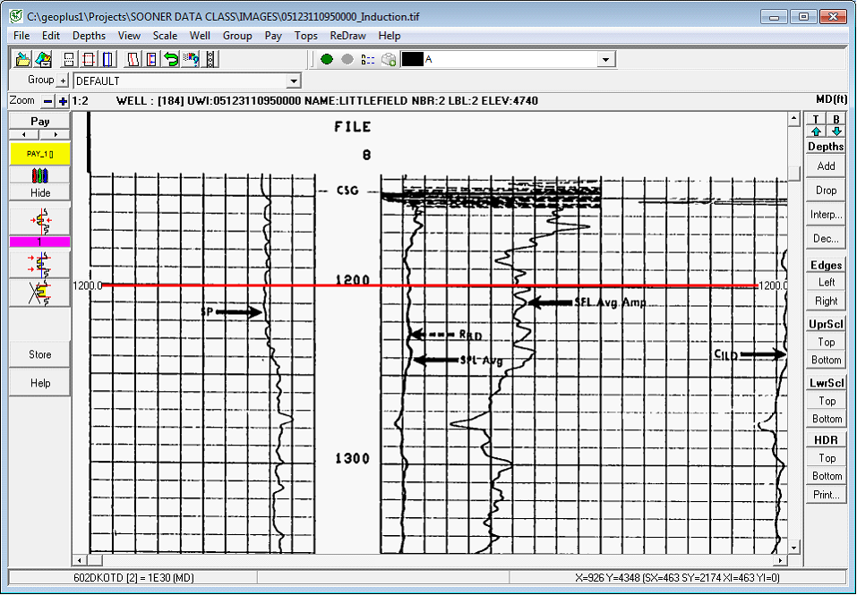
Task: Click the green circle icon in the toolbar
Action: [x=327, y=59]
